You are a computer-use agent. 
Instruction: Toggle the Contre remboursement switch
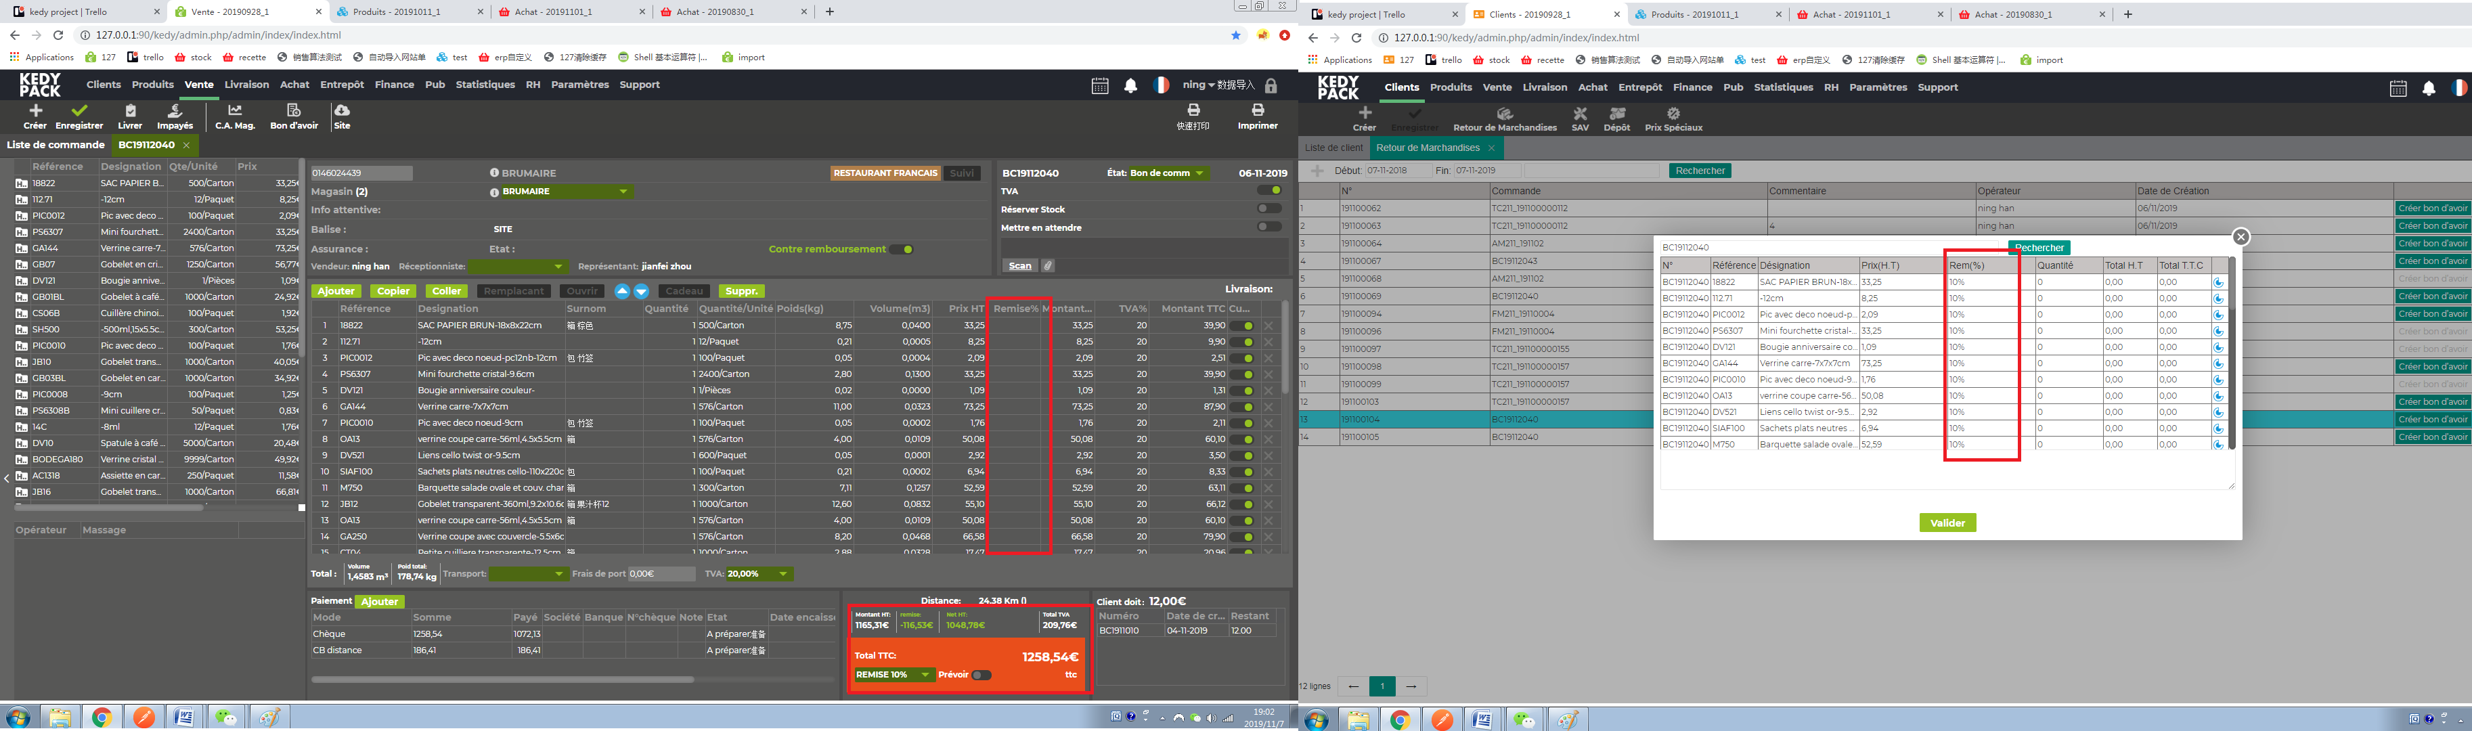tap(901, 250)
